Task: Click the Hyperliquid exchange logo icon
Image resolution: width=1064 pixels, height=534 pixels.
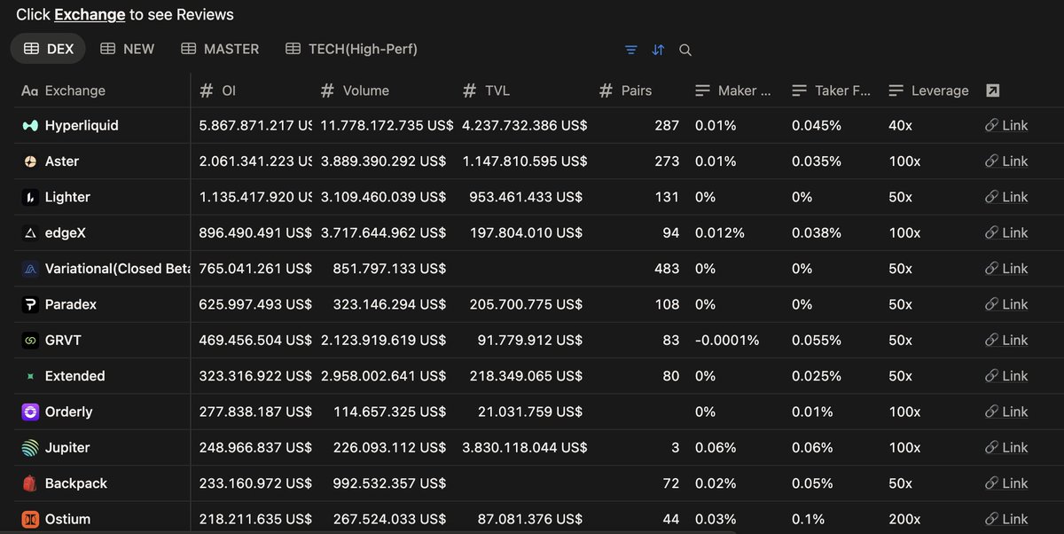Action: 29,126
